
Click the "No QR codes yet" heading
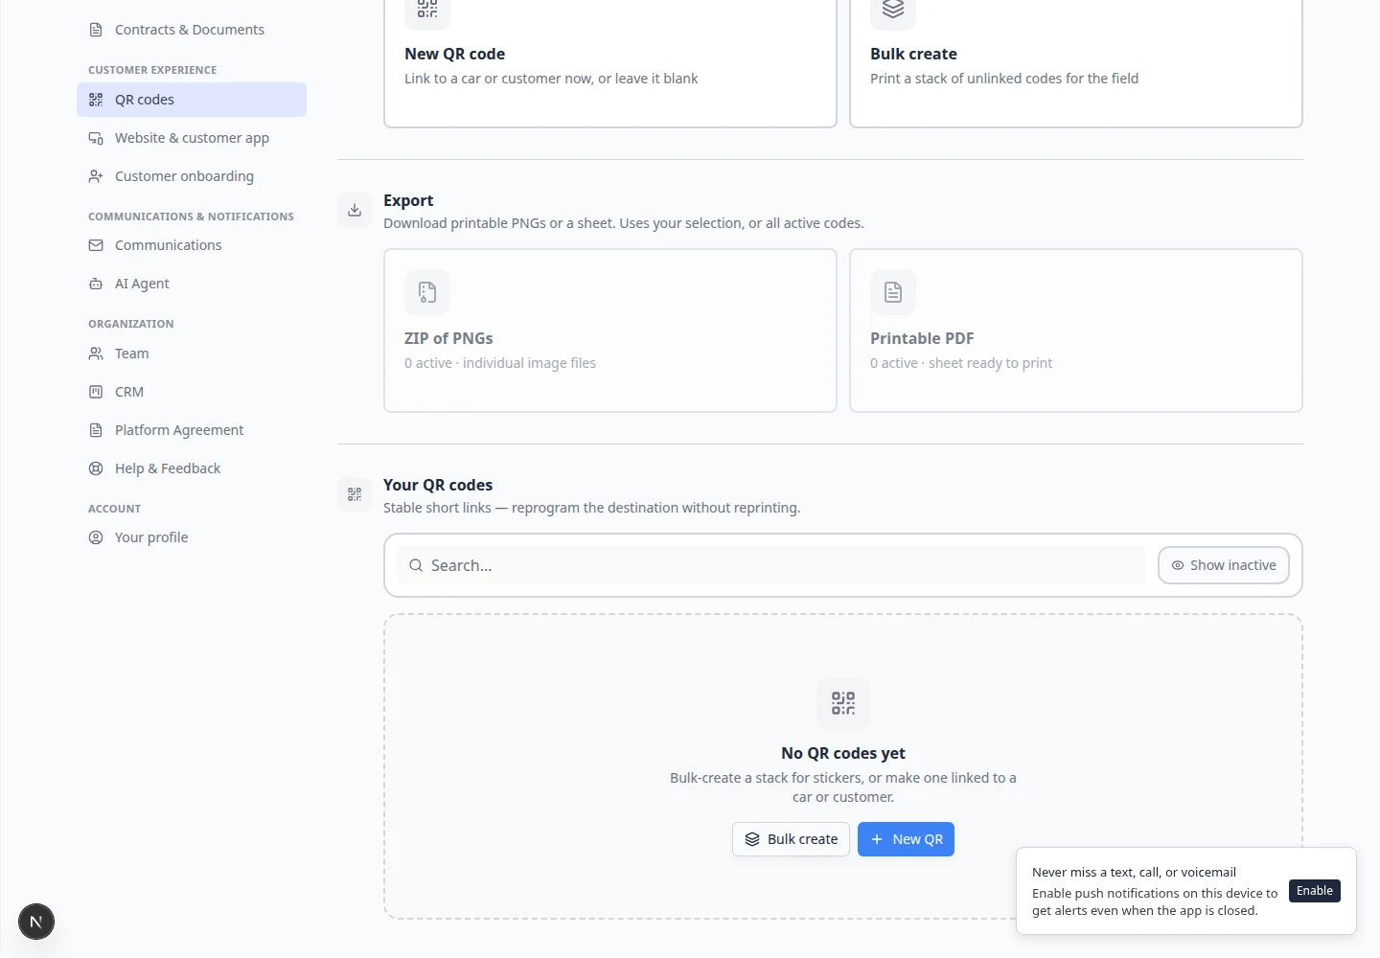click(843, 753)
